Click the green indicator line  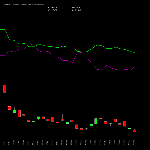[x=68, y=47]
